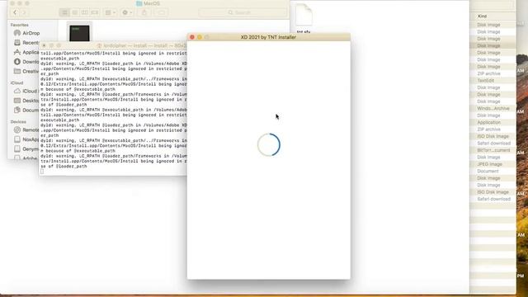This screenshot has width=528, height=297.
Task: Click the Favorites heading in Finder sidebar
Action: [19, 25]
